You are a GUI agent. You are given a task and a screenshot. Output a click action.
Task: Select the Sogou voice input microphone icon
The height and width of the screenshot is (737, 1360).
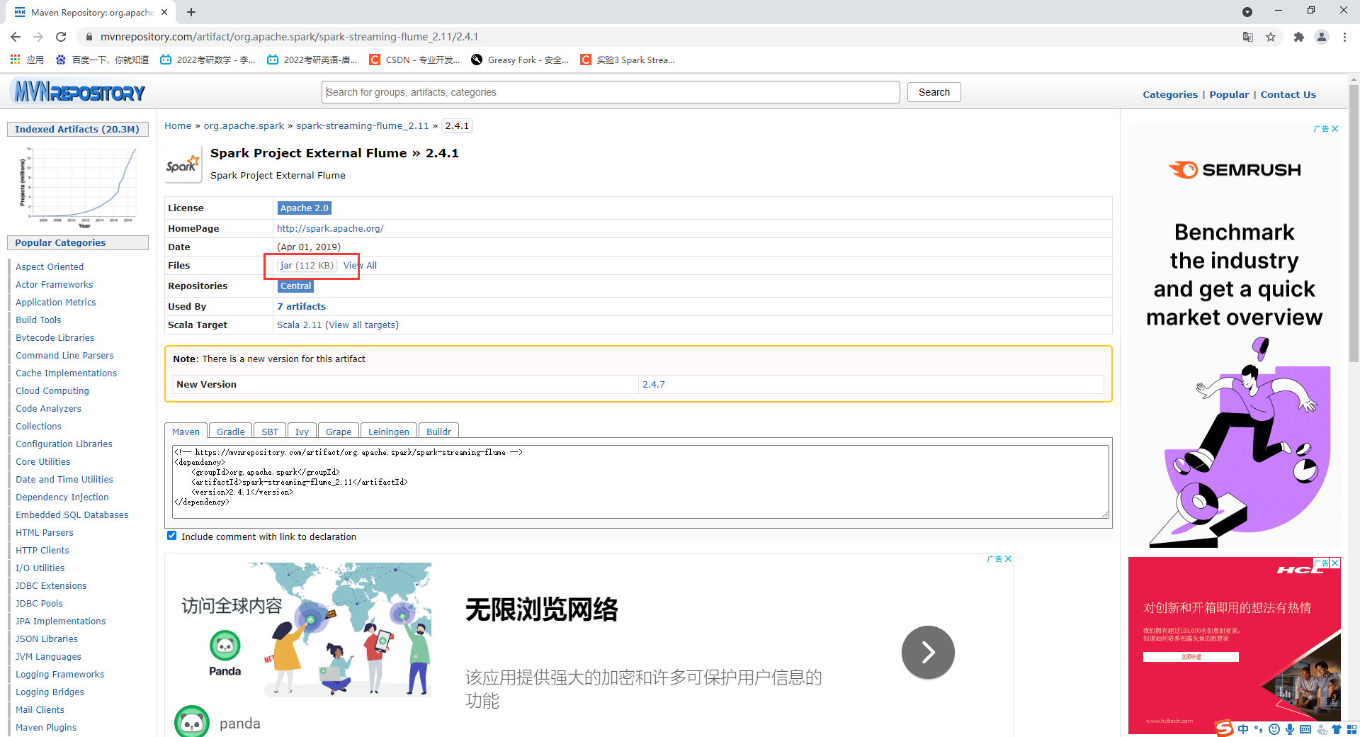(1290, 729)
